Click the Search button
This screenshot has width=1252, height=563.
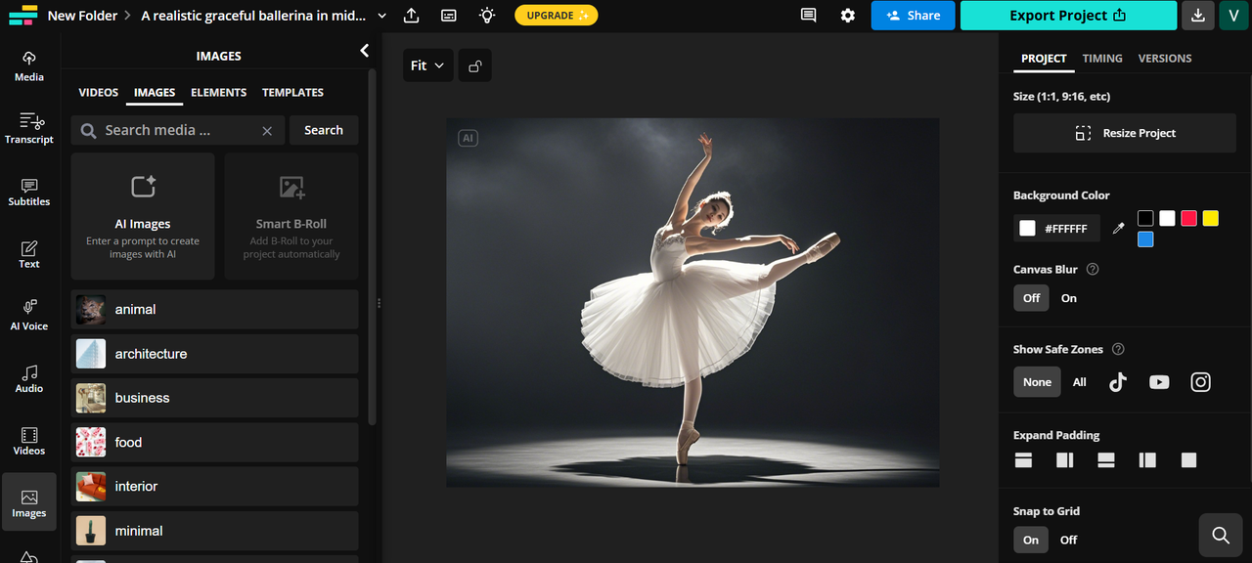click(324, 130)
